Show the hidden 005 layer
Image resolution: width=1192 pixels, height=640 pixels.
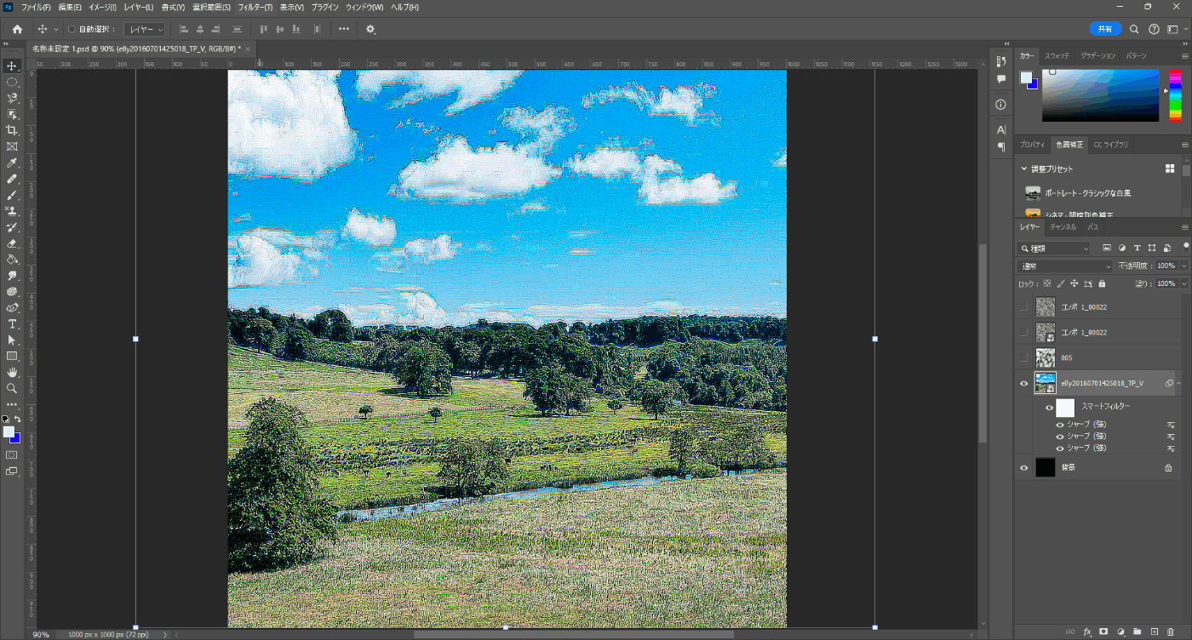tap(1024, 357)
